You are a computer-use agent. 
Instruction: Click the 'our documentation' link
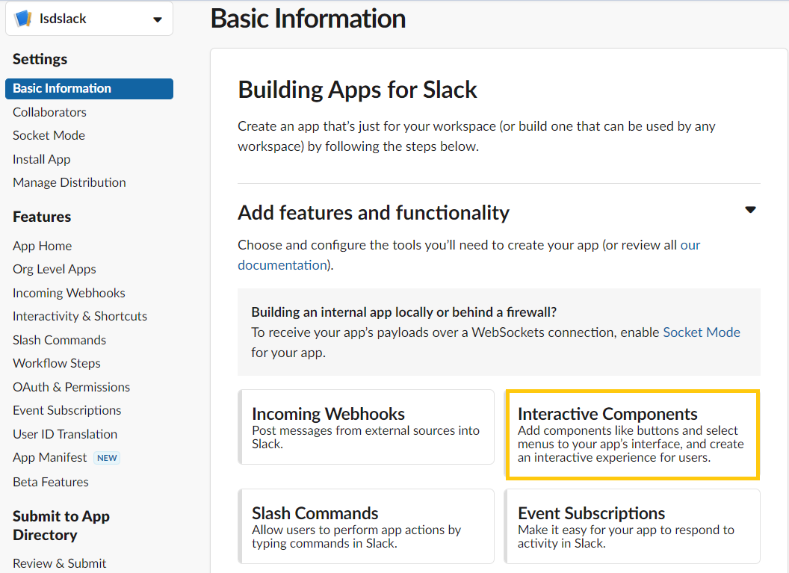tap(282, 265)
